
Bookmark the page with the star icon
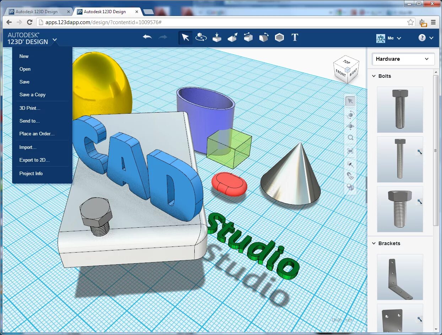tap(410, 22)
